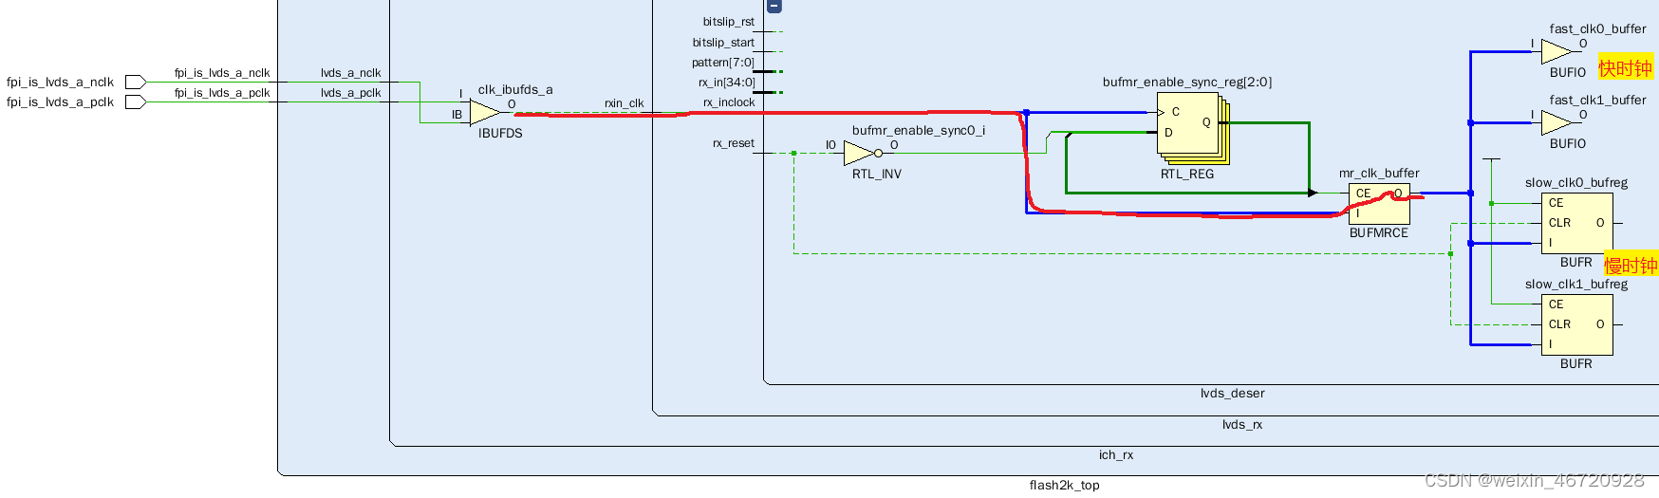
Task: Click the lvds_rx module name label
Action: pyautogui.click(x=1242, y=424)
